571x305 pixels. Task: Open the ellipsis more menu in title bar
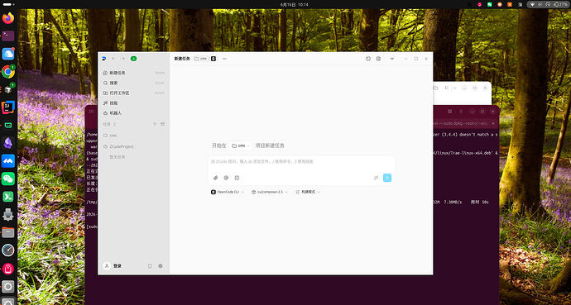tap(224, 59)
